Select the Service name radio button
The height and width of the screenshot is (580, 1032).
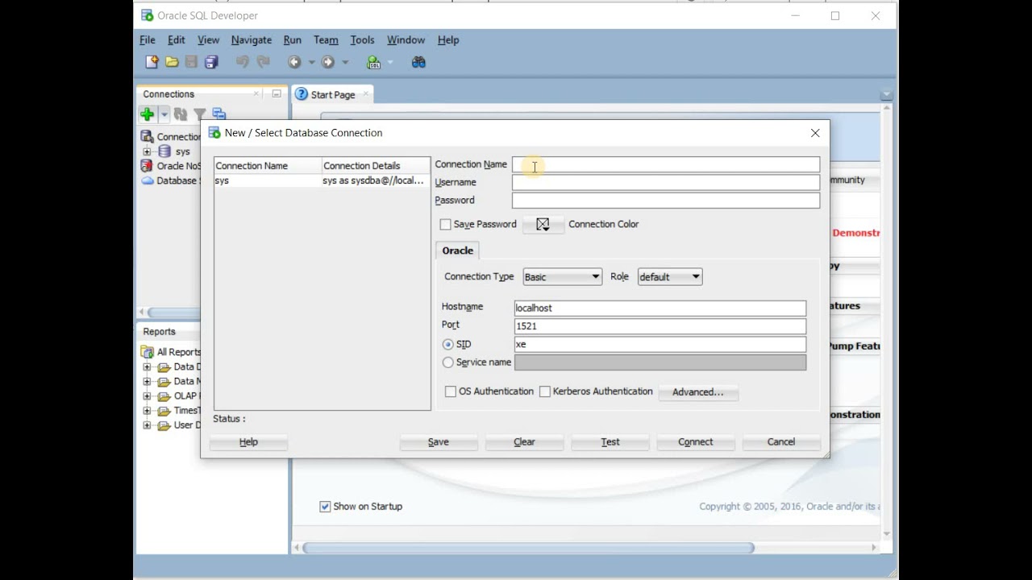[448, 362]
